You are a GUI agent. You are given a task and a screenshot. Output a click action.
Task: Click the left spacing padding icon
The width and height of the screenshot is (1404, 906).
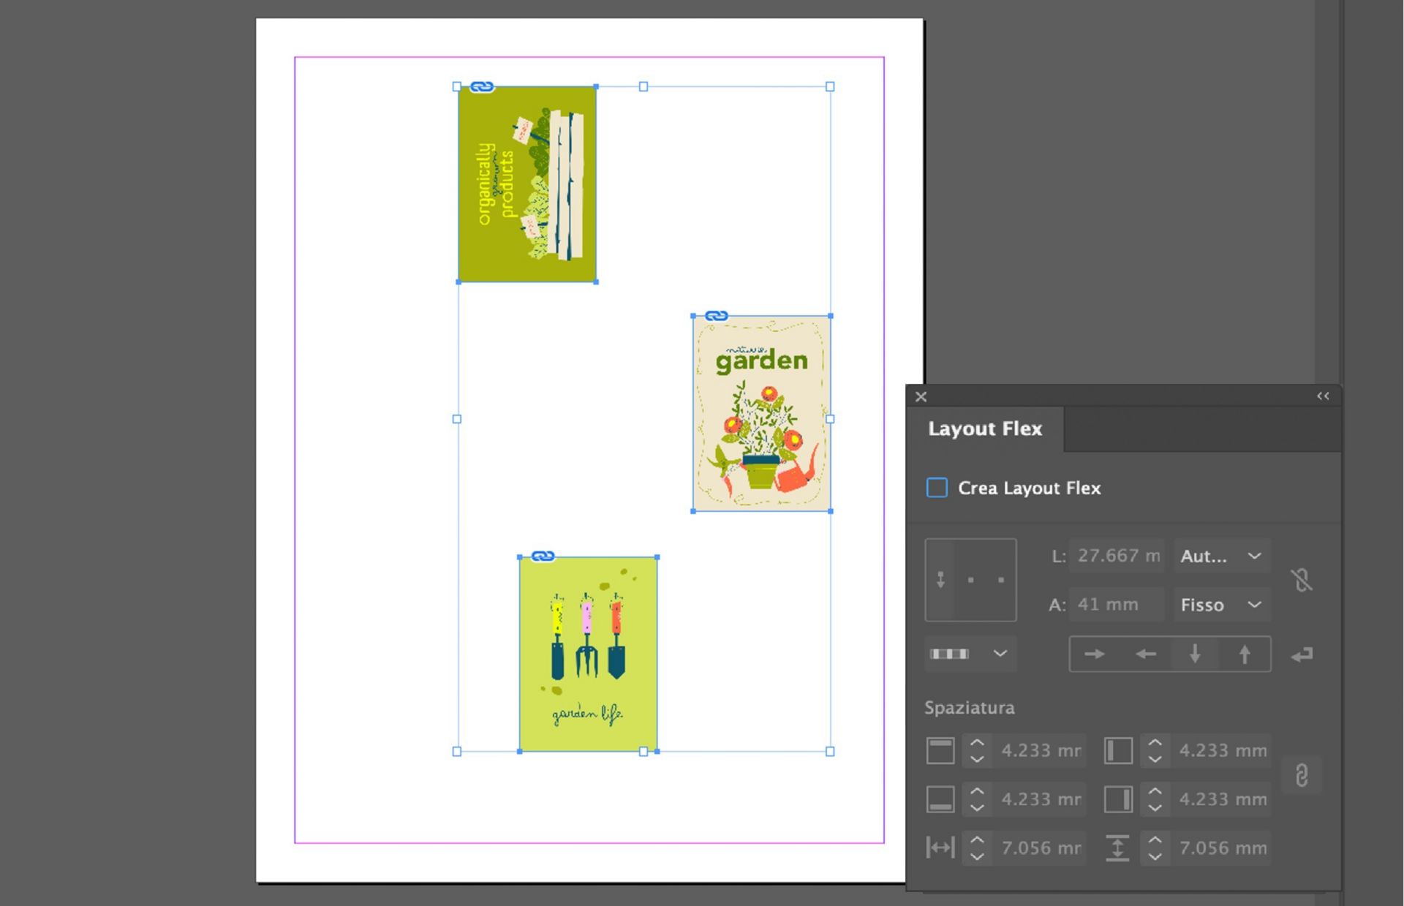[x=1117, y=750]
